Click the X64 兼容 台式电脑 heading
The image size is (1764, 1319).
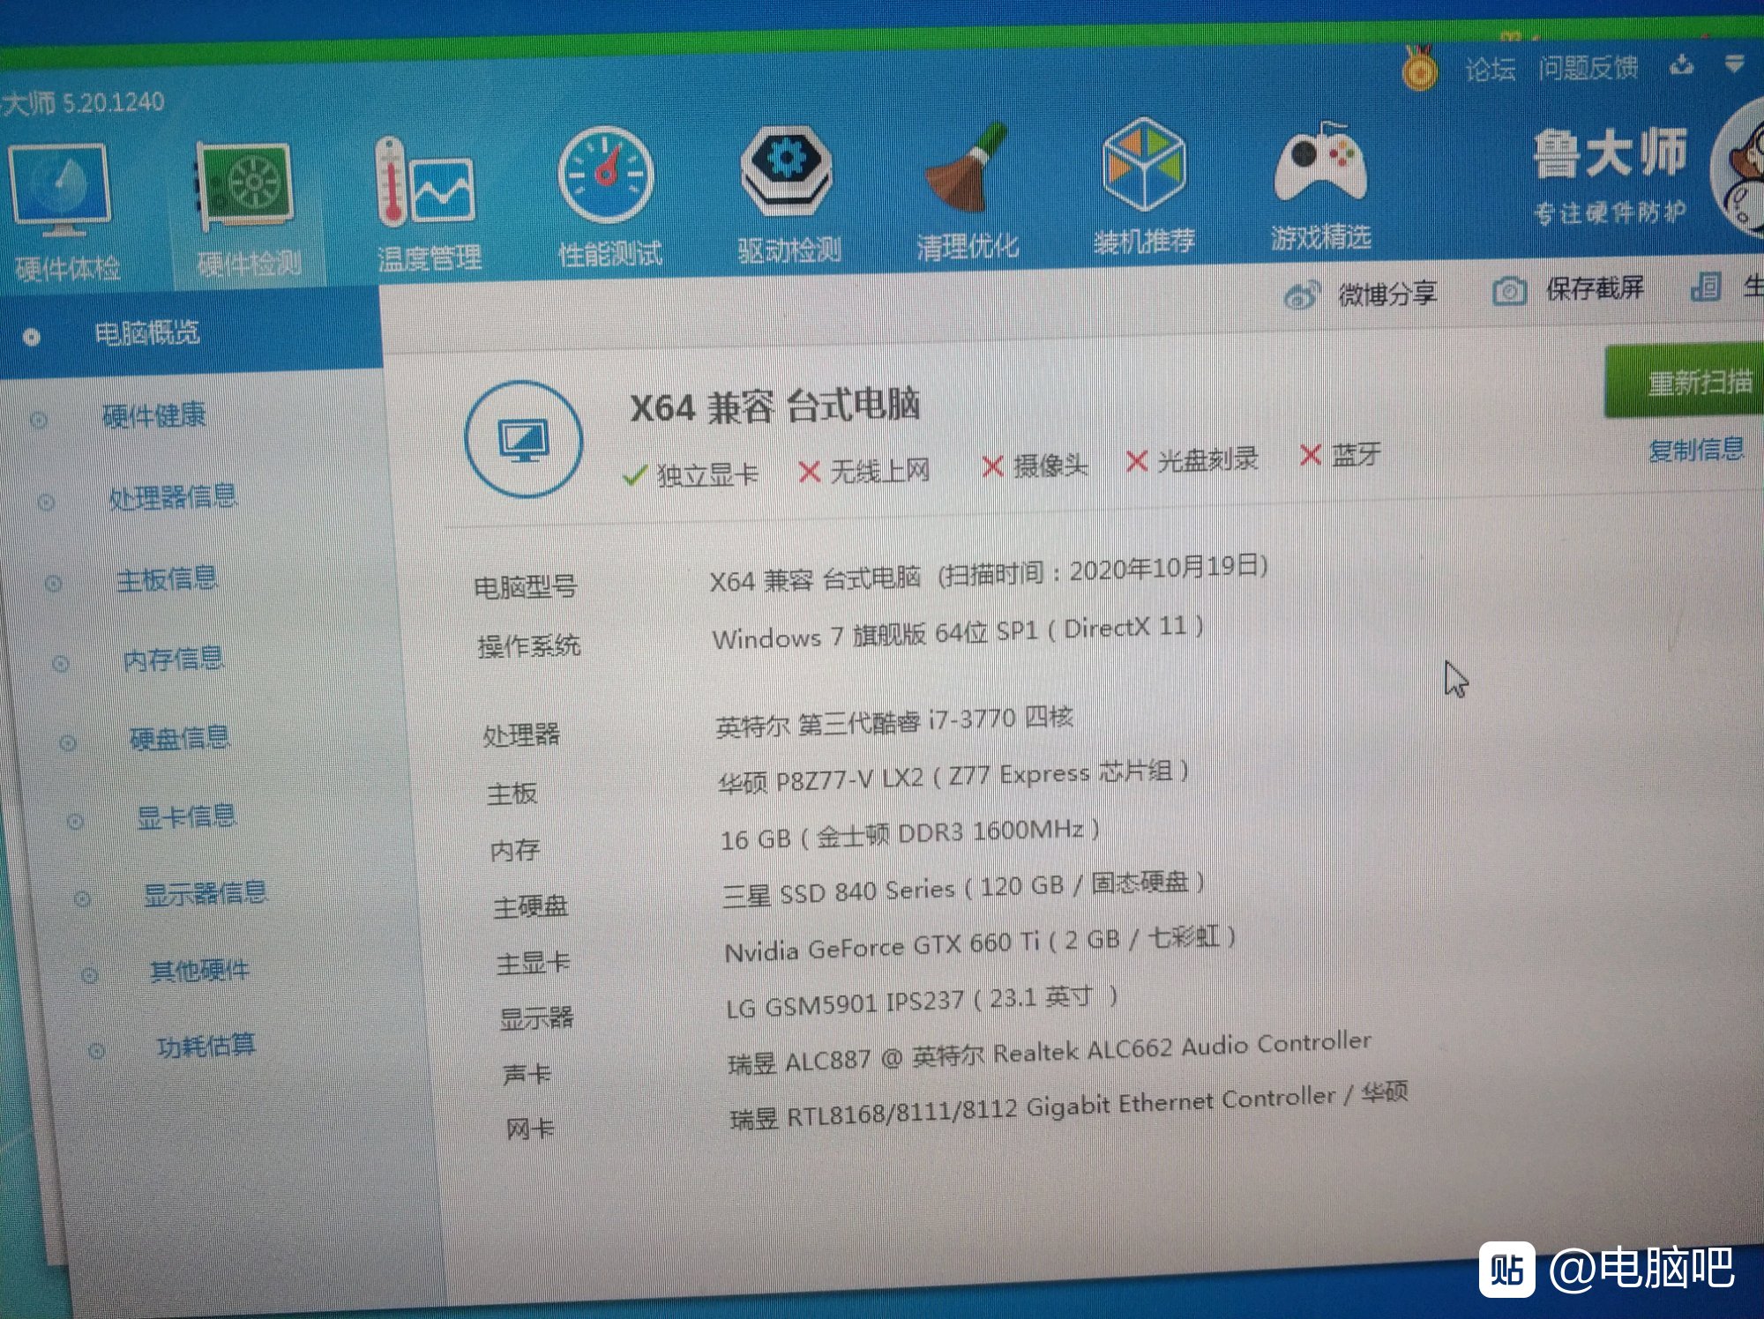coord(774,406)
